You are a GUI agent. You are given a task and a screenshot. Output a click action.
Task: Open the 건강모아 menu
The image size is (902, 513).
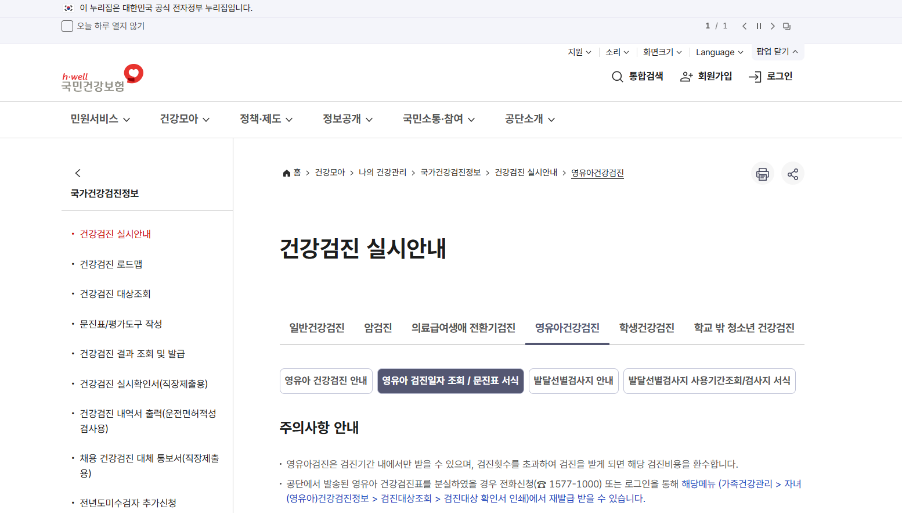[x=185, y=119]
